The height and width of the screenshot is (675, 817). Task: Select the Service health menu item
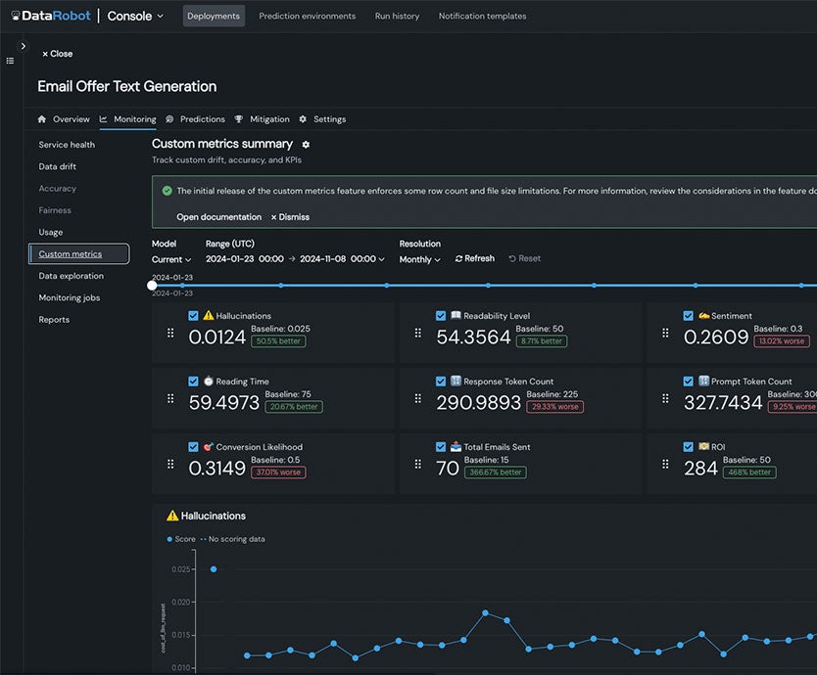(x=67, y=145)
